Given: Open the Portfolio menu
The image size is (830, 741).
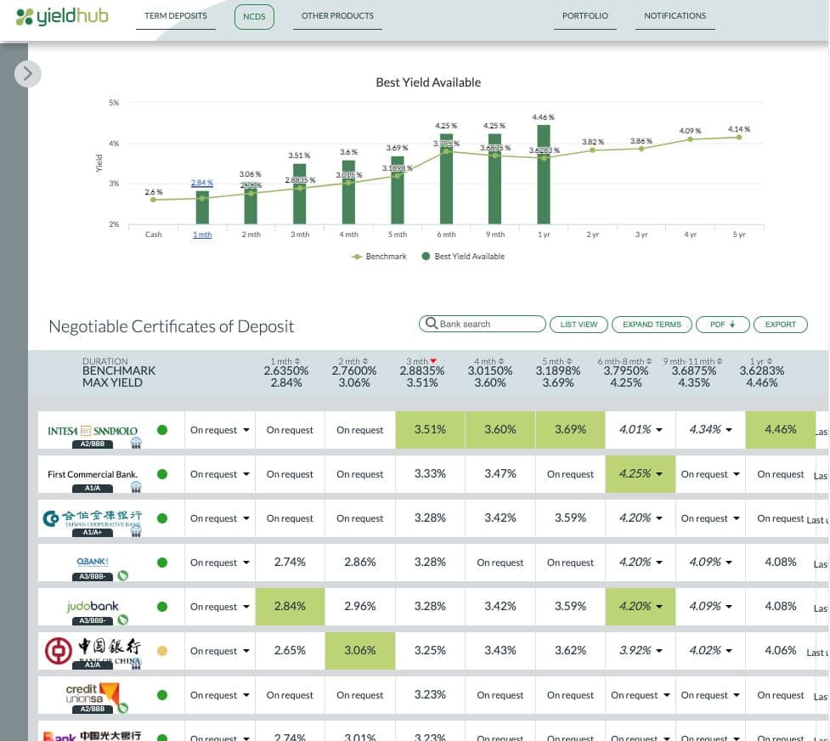Looking at the screenshot, I should tap(584, 16).
